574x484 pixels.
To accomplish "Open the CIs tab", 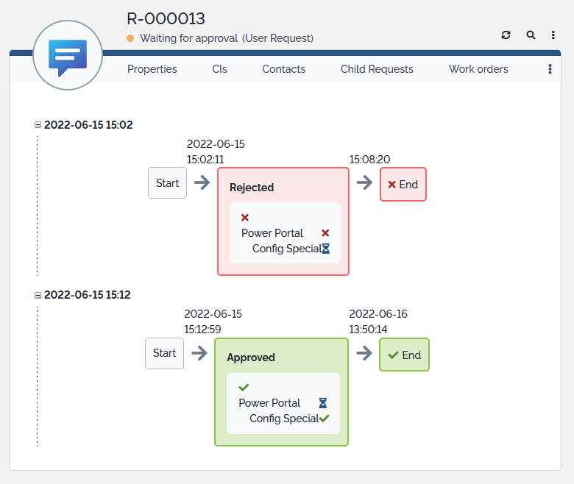I will pyautogui.click(x=219, y=69).
